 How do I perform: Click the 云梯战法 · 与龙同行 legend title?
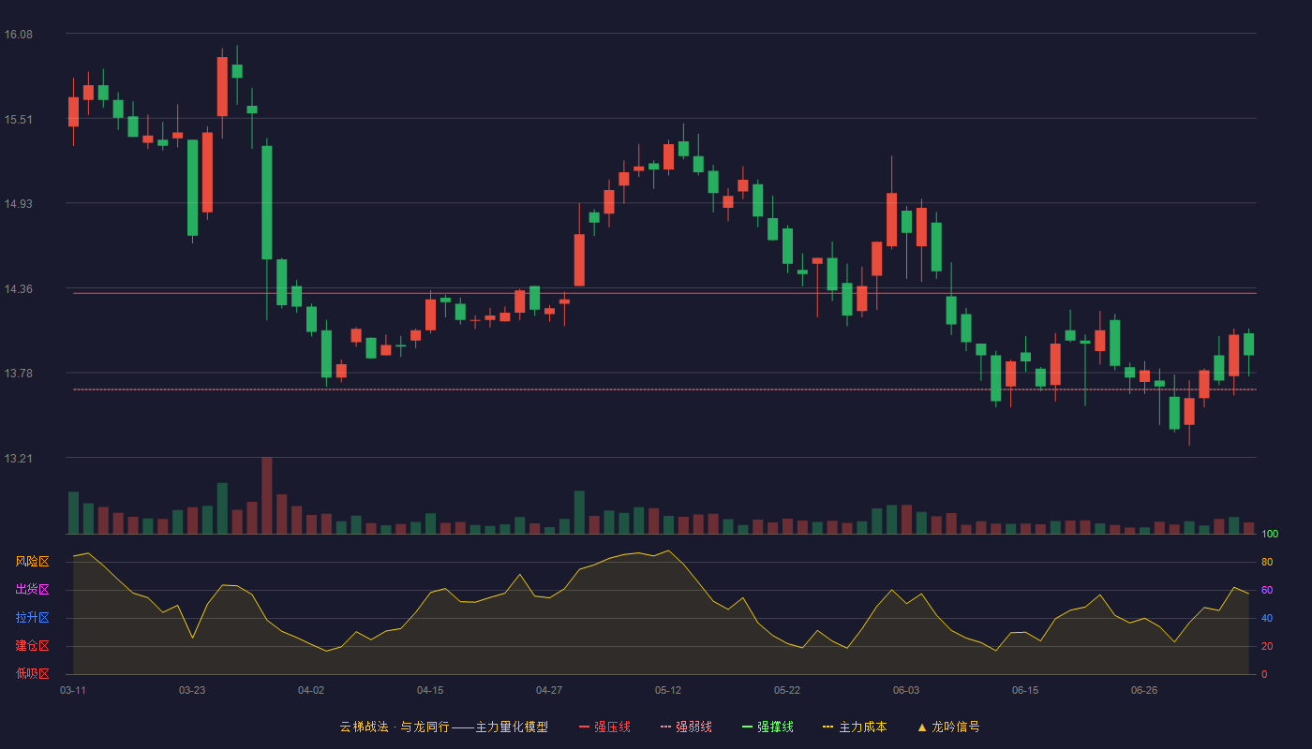(x=444, y=727)
